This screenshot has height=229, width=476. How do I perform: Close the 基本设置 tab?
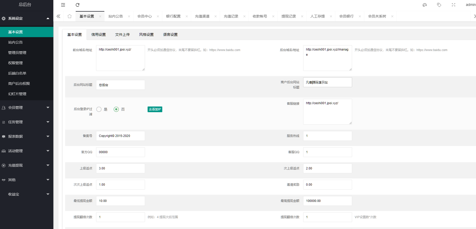tap(100, 16)
